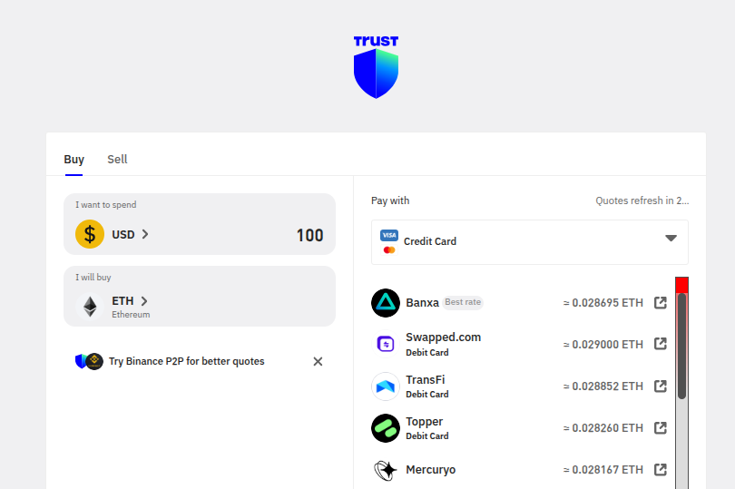This screenshot has width=735, height=489.
Task: Expand token list via chevron next to ETH
Action: coord(144,301)
